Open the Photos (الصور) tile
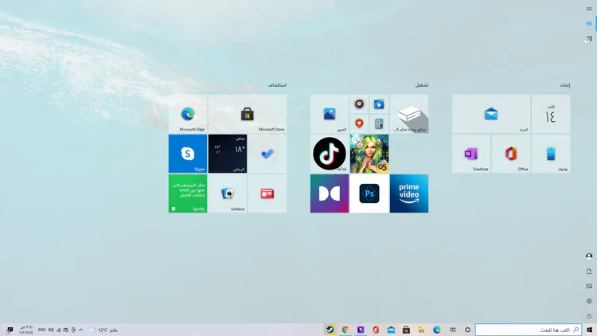This screenshot has width=597, height=336. [x=330, y=114]
